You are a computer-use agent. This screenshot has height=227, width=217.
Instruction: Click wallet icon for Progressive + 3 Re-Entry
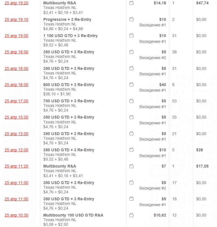point(131,20)
